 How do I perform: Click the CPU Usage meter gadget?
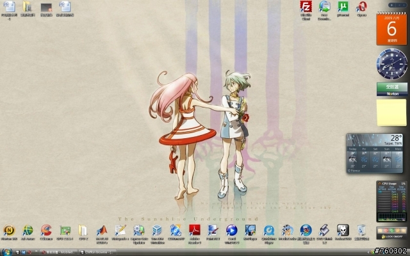(391, 201)
